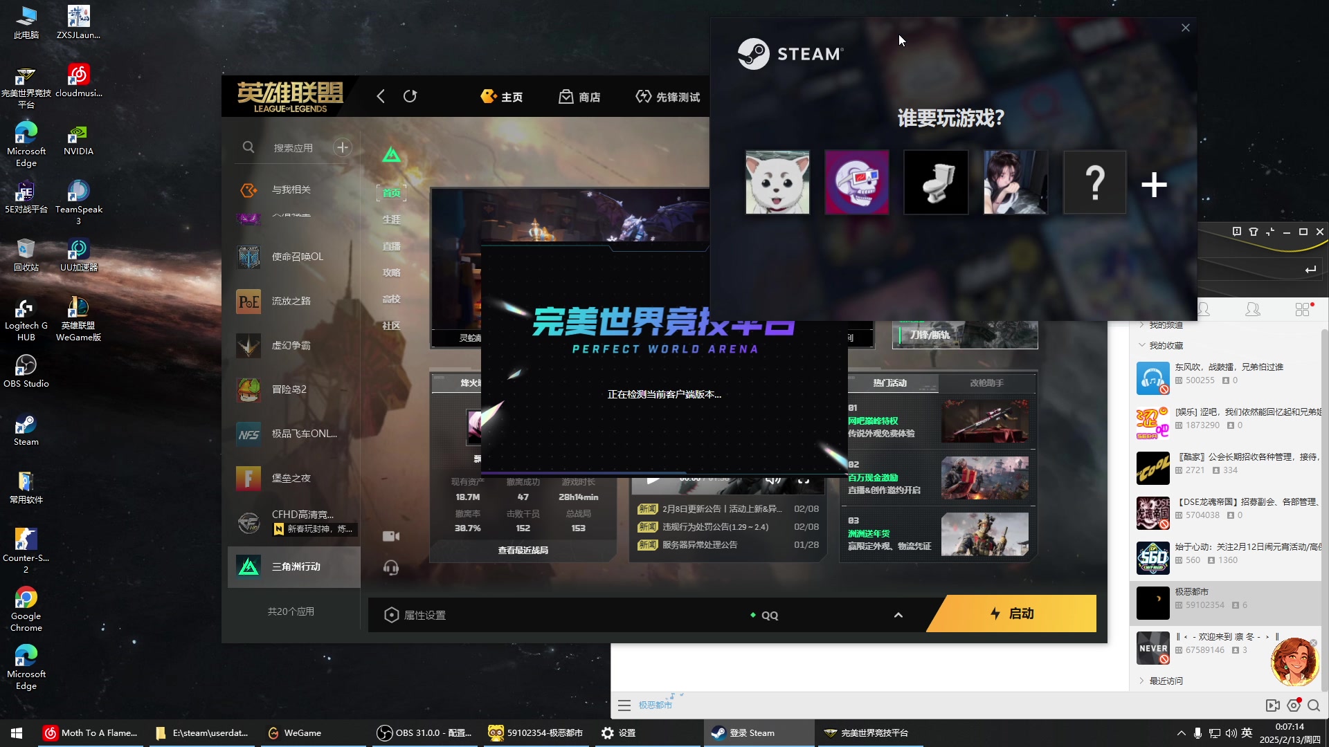Select the white dog Steam profile avatar
Screen dimensions: 1329x747
pos(777,183)
